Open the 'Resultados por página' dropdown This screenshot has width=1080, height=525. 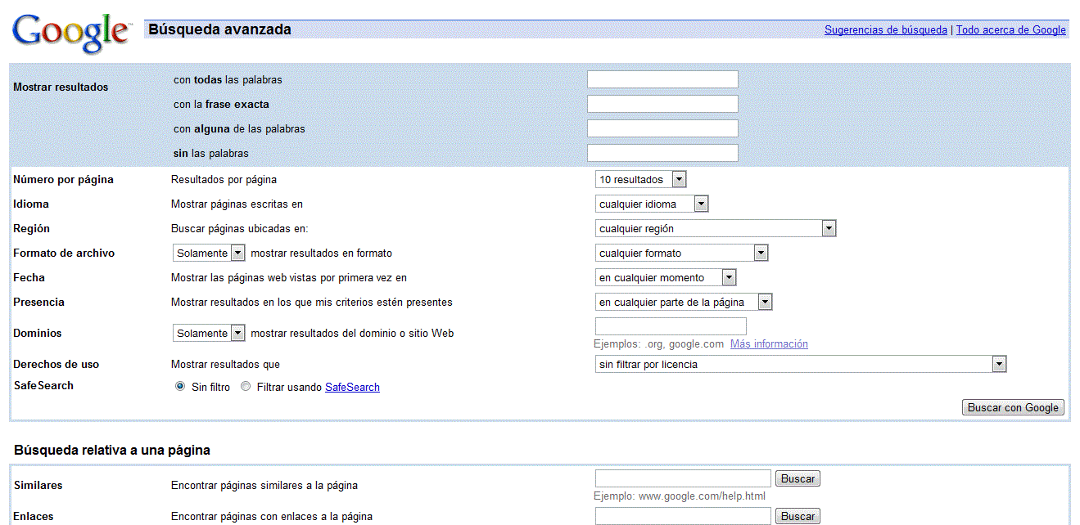coord(641,179)
